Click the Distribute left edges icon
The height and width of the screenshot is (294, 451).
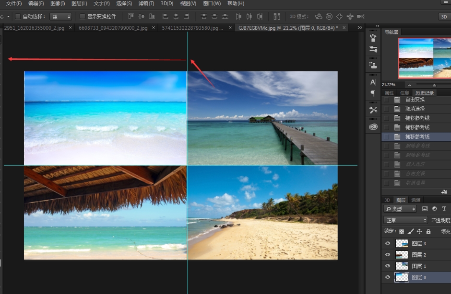click(x=238, y=16)
